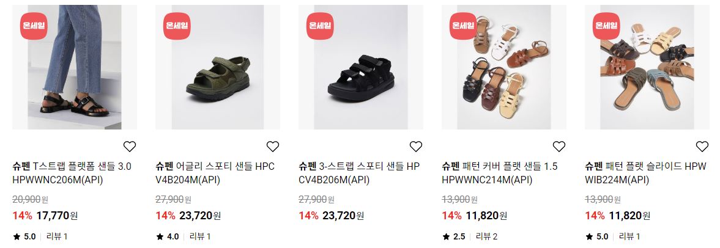Open 슈펜 패턴 커버 플랫 샌들 1.5 title link

[500, 173]
